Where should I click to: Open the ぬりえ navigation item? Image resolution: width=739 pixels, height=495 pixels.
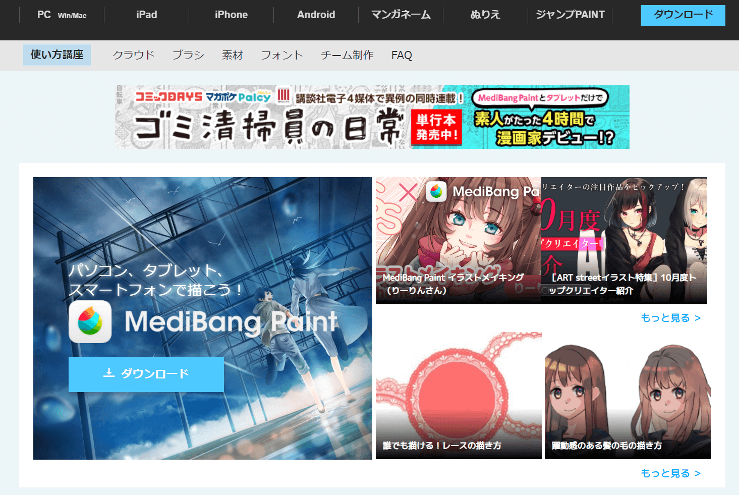click(x=485, y=15)
